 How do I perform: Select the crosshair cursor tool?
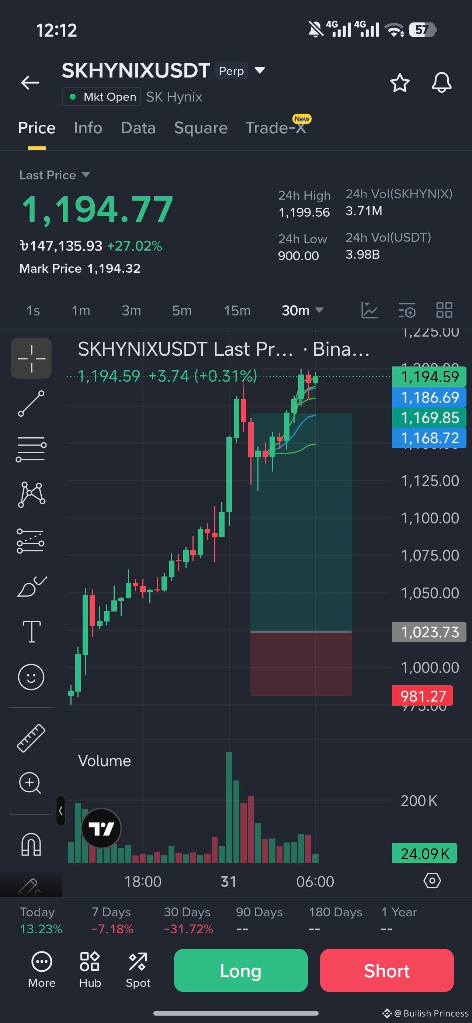pyautogui.click(x=31, y=358)
